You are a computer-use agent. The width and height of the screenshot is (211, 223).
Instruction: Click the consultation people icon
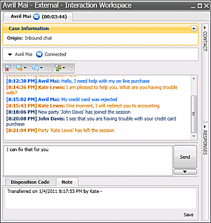tap(58, 68)
